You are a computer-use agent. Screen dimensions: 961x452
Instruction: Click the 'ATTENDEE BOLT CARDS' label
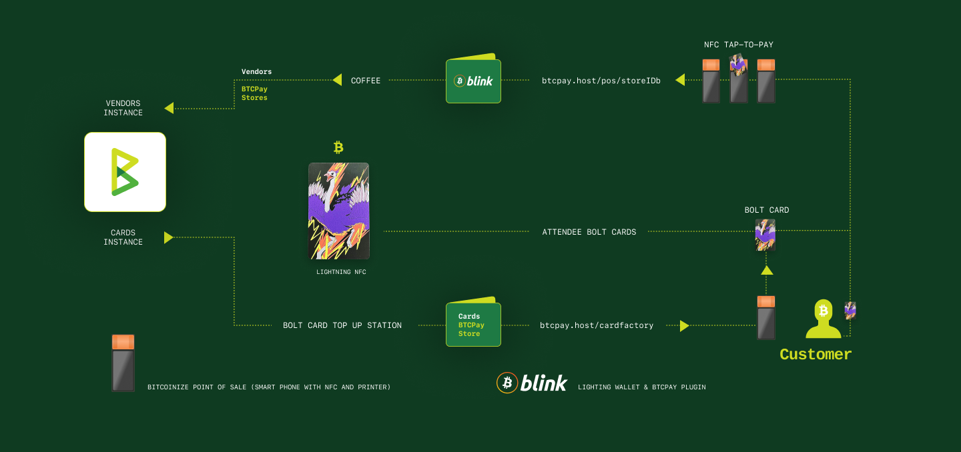[589, 232]
